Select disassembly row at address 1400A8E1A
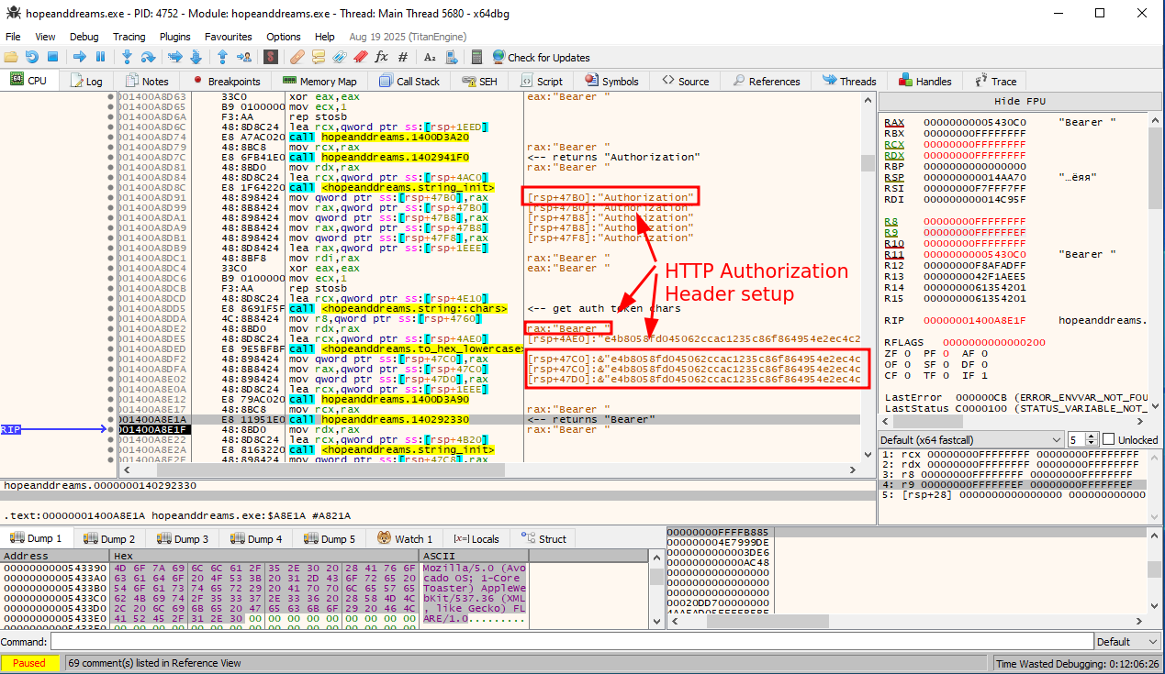This screenshot has height=674, width=1165. [x=489, y=419]
